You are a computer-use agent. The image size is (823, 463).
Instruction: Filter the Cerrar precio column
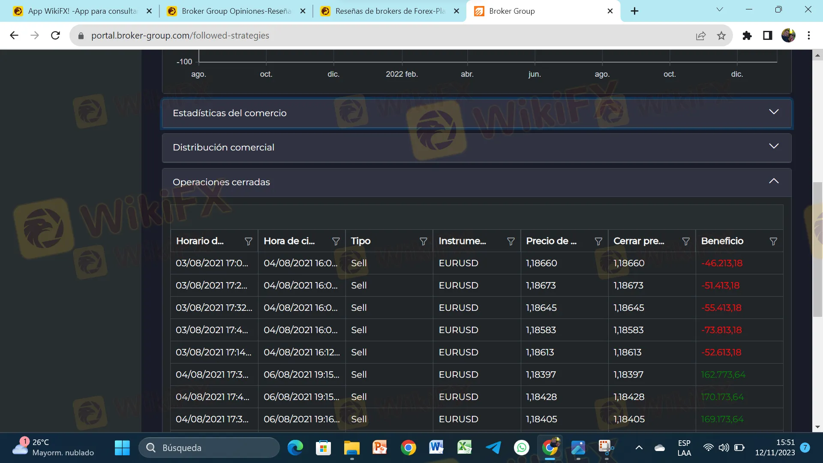coord(686,241)
